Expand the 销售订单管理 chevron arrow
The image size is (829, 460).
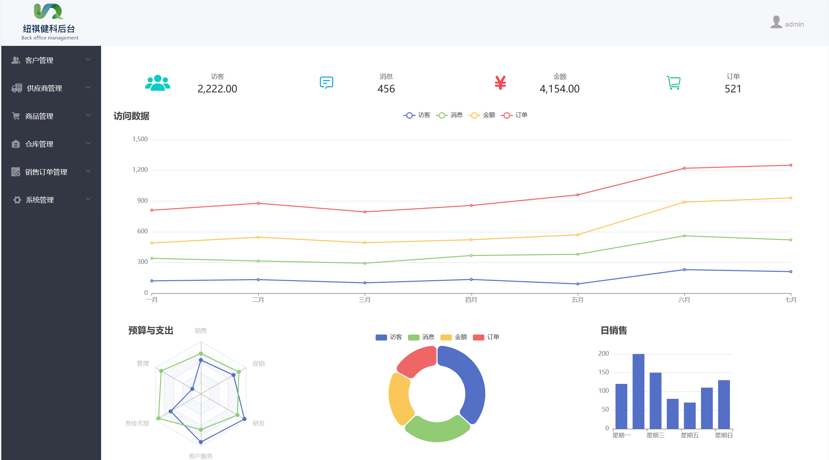[88, 171]
